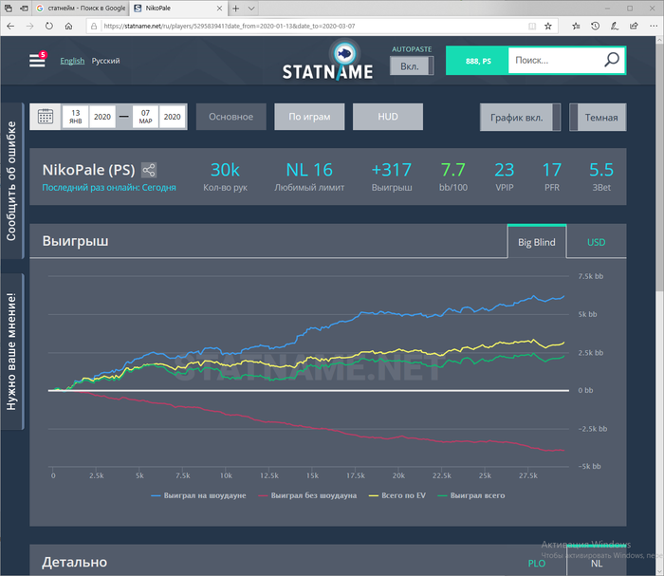664x576 pixels.
Task: Click the 30k Кол-во рук stat
Action: pyautogui.click(x=225, y=177)
